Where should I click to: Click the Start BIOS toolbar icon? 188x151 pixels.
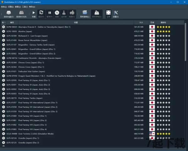[21, 13]
